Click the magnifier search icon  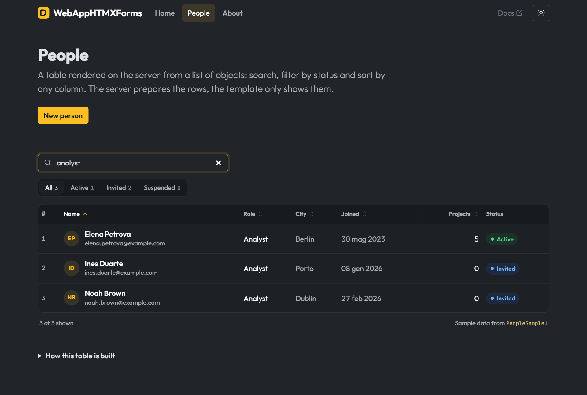click(x=48, y=163)
